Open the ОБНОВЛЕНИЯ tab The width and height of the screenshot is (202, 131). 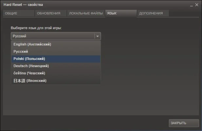51,13
